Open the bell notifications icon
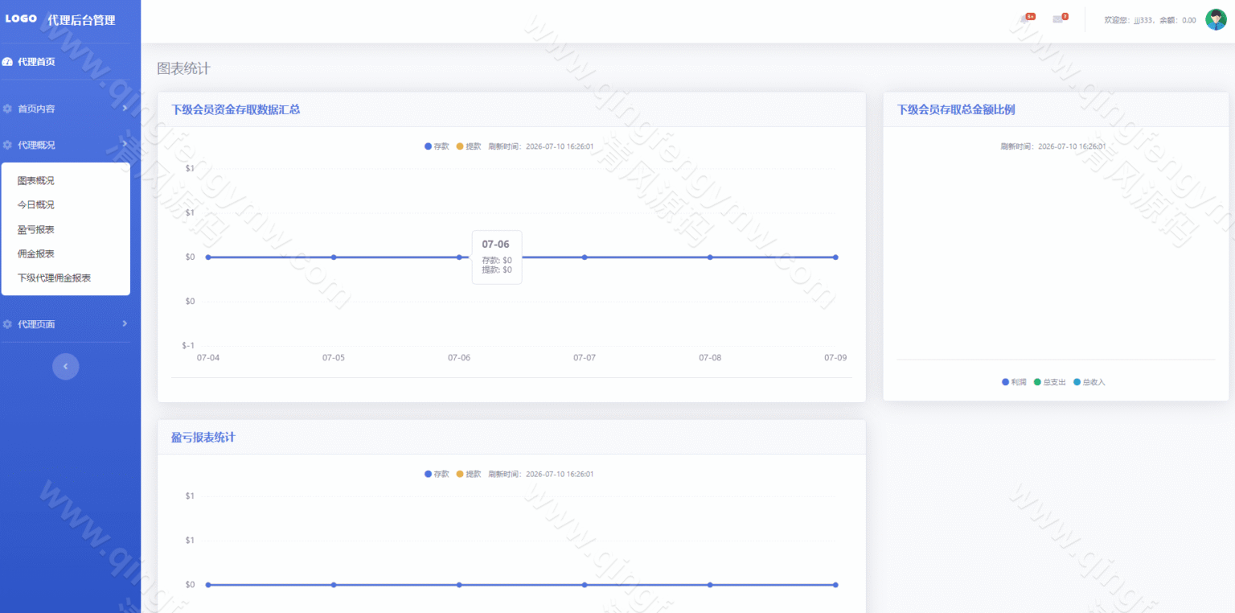 1025,19
